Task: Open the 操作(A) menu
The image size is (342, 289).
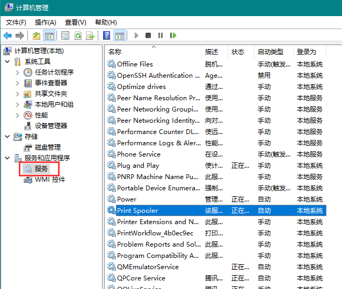Action: click(45, 22)
